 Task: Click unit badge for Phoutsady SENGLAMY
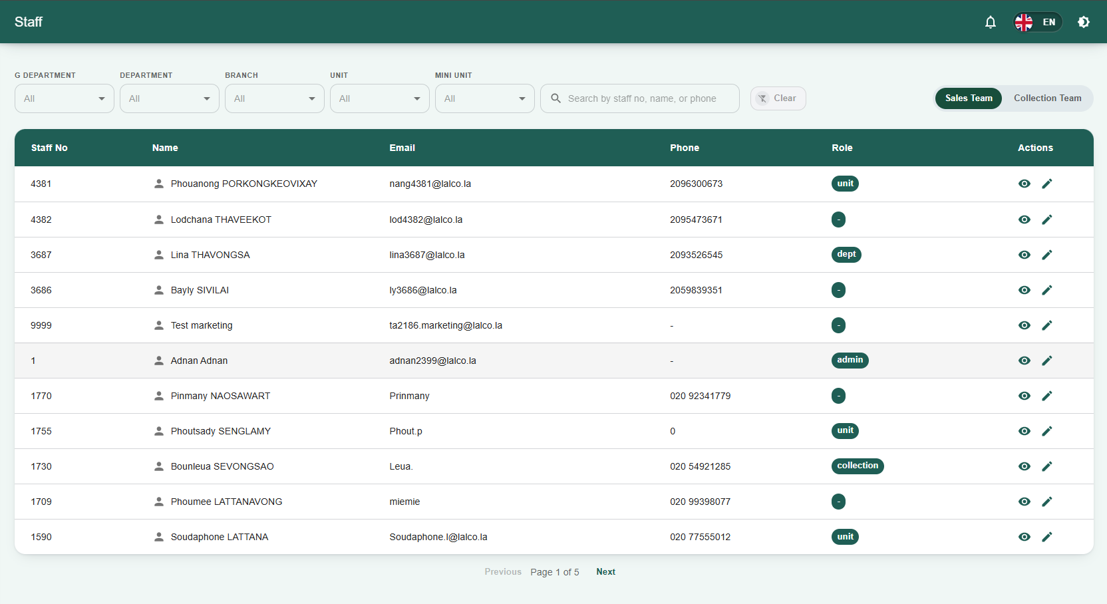[x=845, y=430]
